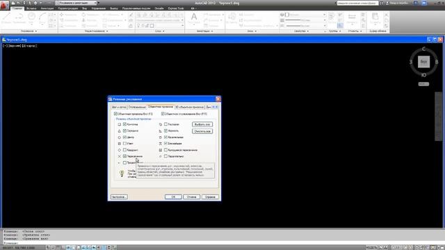Expand the Свойства panel
This screenshot has height=250, width=445.
tap(301, 31)
